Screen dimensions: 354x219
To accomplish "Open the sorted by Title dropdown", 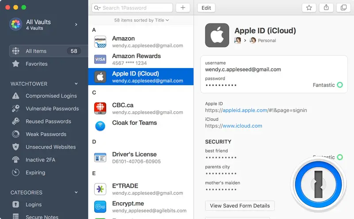I will [x=141, y=20].
